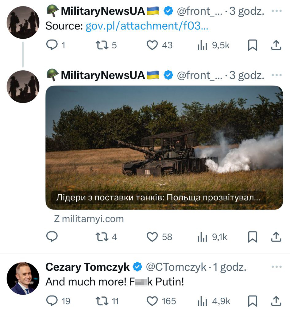
Task: View analytics for militarnyi.com article tweet
Action: [203, 237]
